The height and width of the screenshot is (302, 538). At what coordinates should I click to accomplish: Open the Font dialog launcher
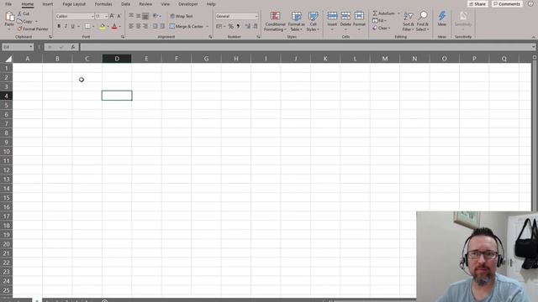pyautogui.click(x=123, y=37)
